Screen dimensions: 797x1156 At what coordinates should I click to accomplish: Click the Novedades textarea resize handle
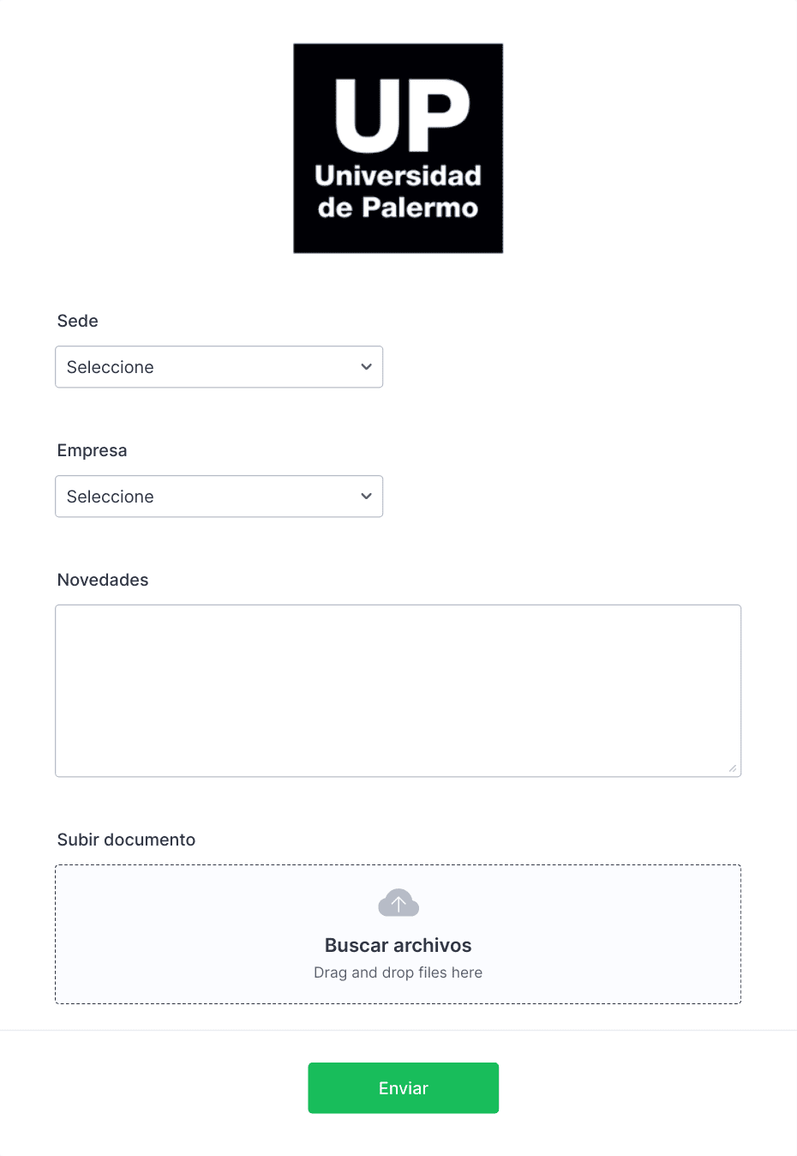point(733,768)
